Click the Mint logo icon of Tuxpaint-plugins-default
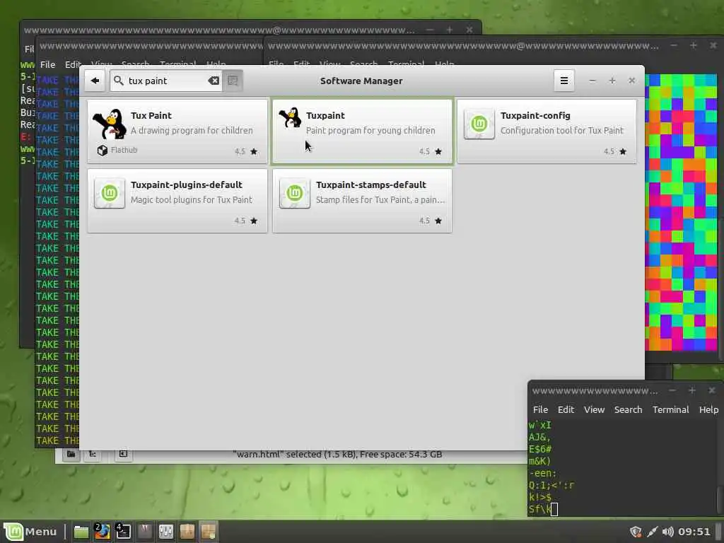Viewport: 724px width, 543px height. [110, 193]
